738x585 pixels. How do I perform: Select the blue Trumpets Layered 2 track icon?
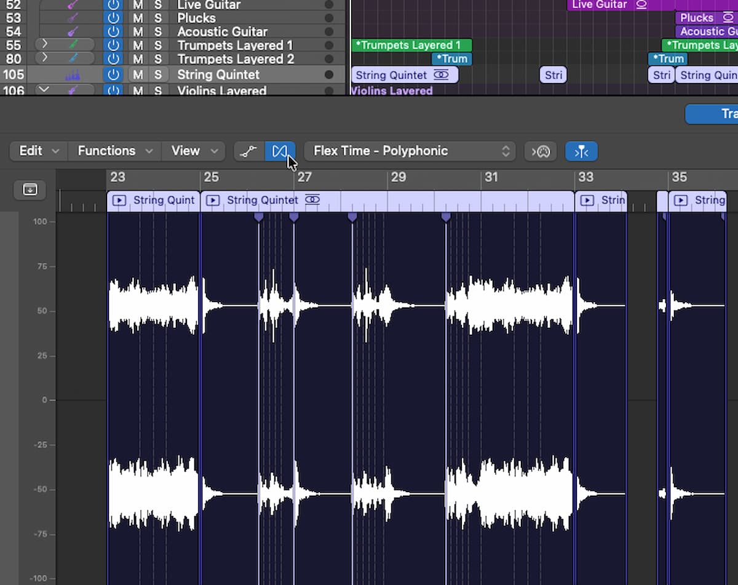click(74, 58)
